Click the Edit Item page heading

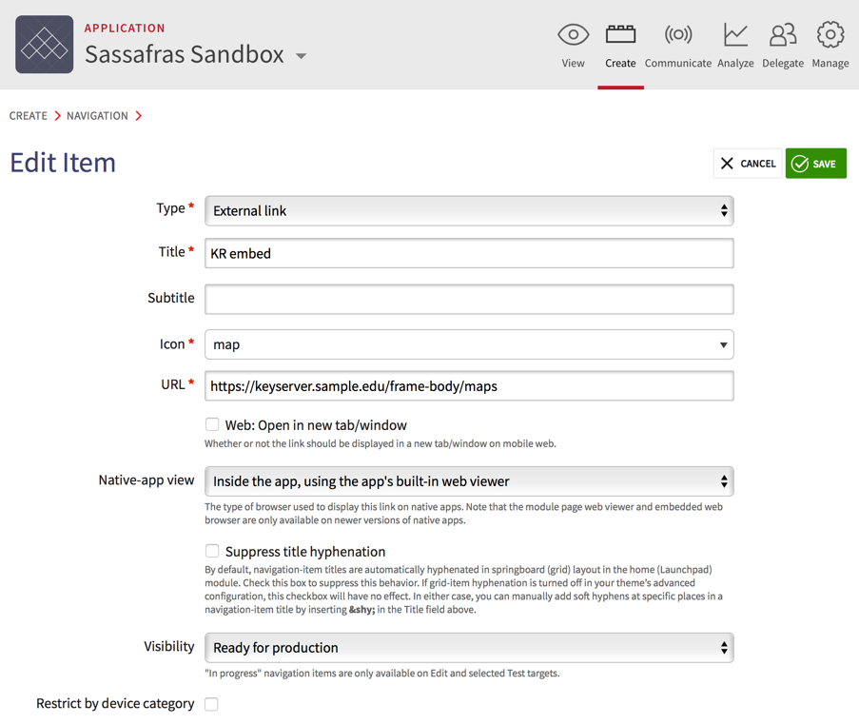pyautogui.click(x=63, y=163)
